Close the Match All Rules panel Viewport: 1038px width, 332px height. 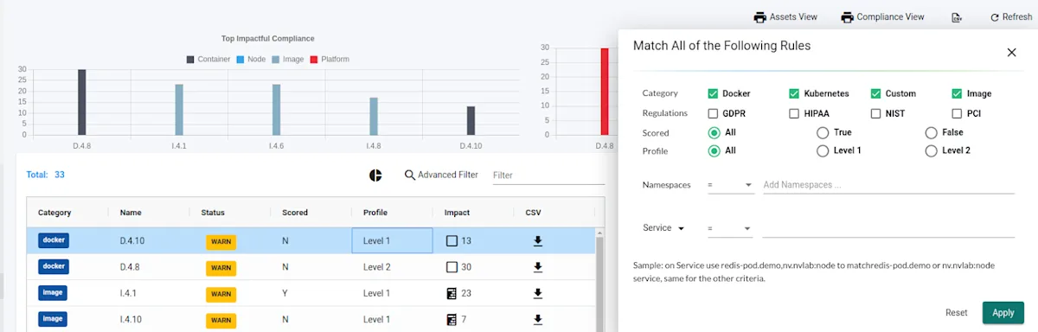click(x=1011, y=52)
